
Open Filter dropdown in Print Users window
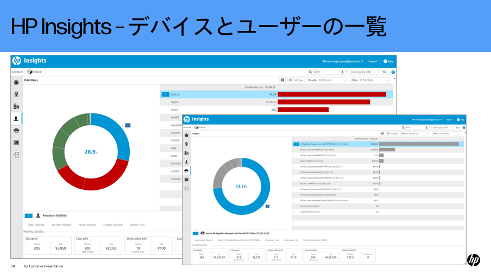[370, 80]
